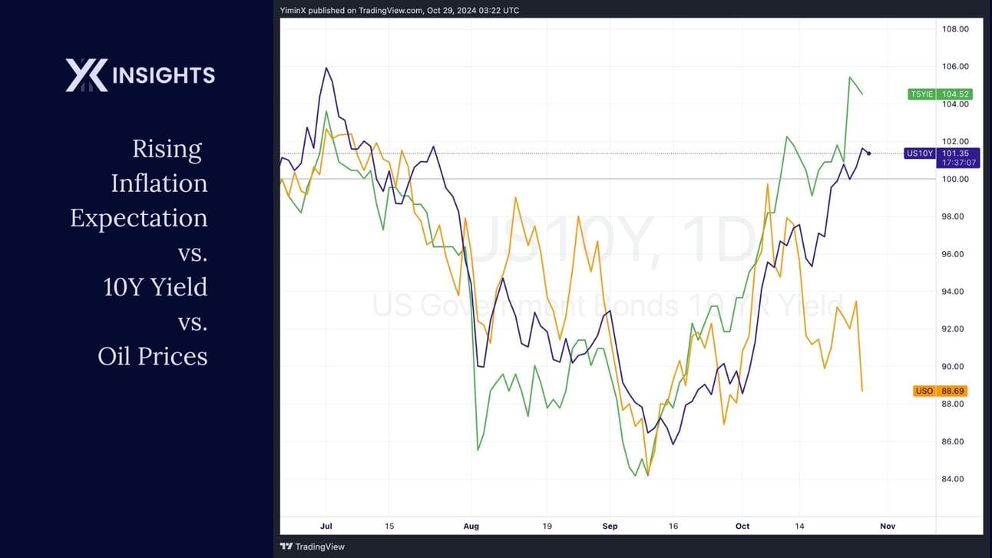
Task: Click the bar countdown timer 17:37:07
Action: [x=959, y=163]
